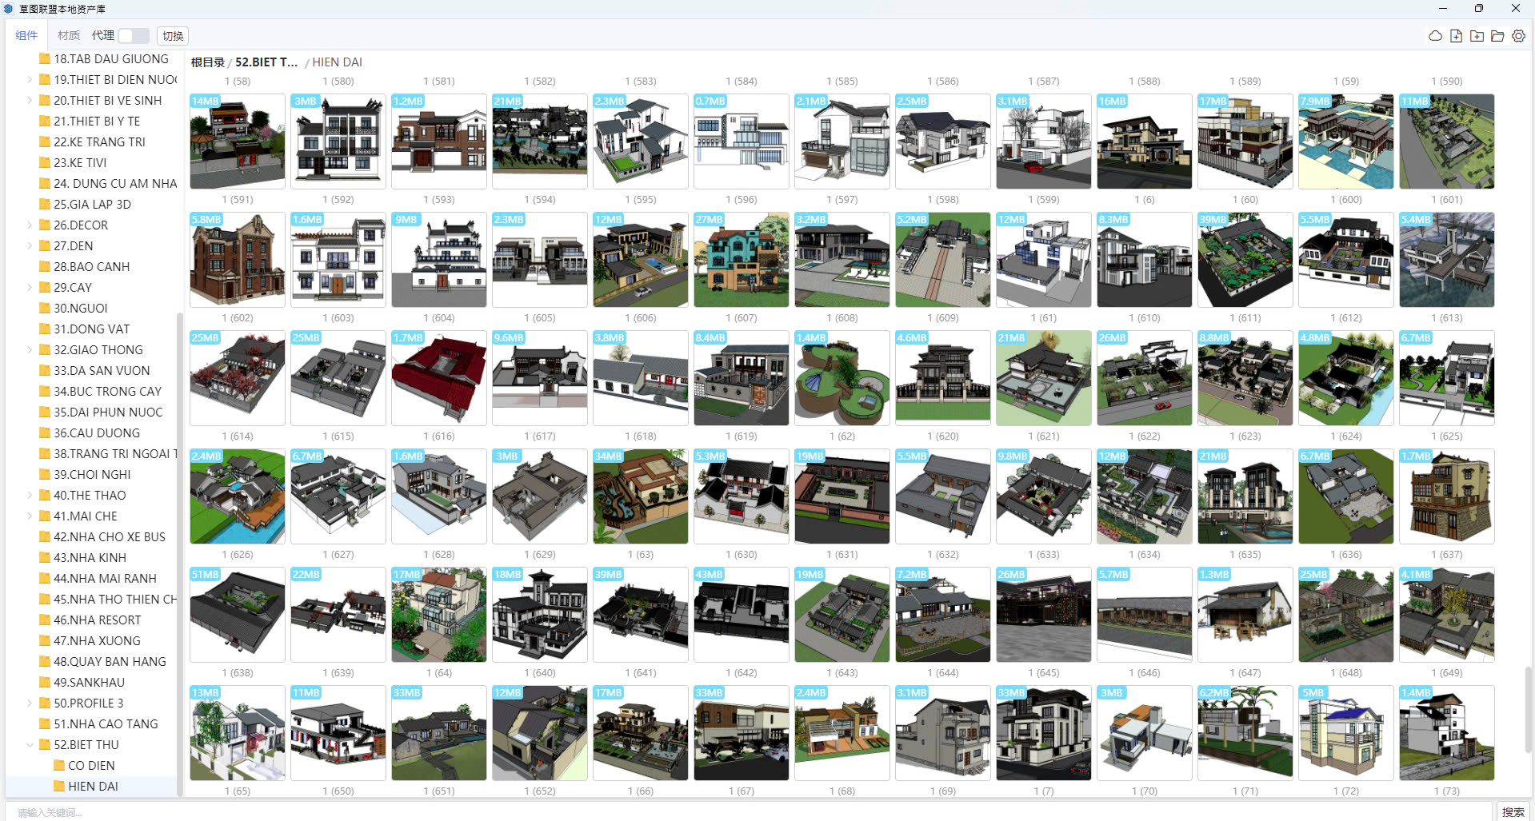The width and height of the screenshot is (1535, 821).
Task: Go to 根目录 in the breadcrumb
Action: [x=207, y=62]
